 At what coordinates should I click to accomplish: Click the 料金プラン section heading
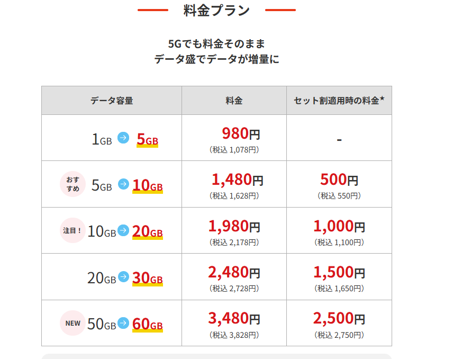[x=216, y=11]
